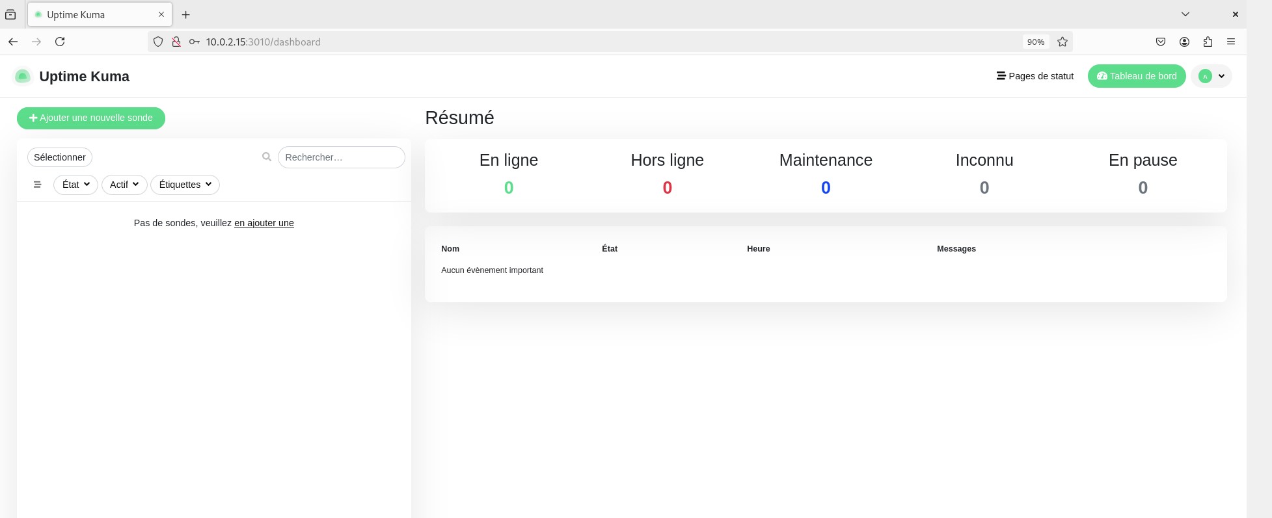The height and width of the screenshot is (518, 1272).
Task: Save page to Pocket icon
Action: [x=1161, y=42]
